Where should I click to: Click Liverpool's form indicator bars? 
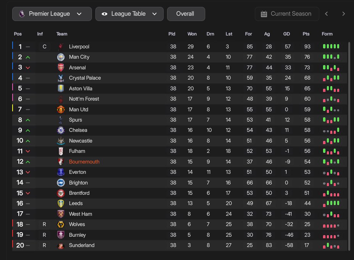(x=331, y=47)
